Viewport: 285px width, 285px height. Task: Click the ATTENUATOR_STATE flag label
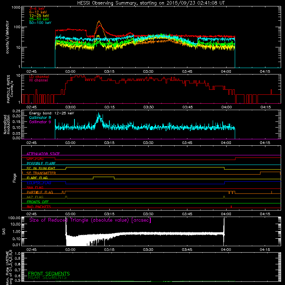click(x=43, y=154)
